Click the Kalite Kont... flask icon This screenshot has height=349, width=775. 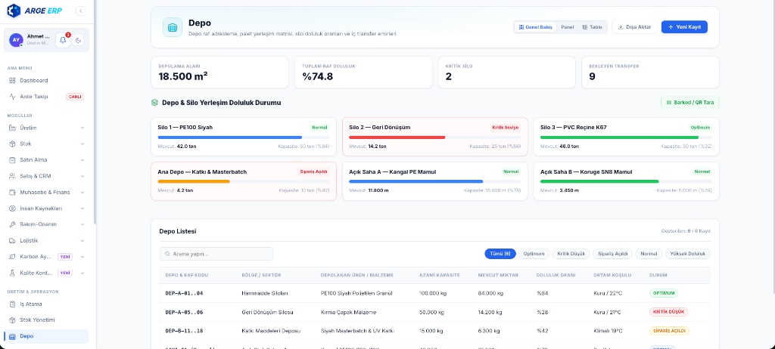12,273
